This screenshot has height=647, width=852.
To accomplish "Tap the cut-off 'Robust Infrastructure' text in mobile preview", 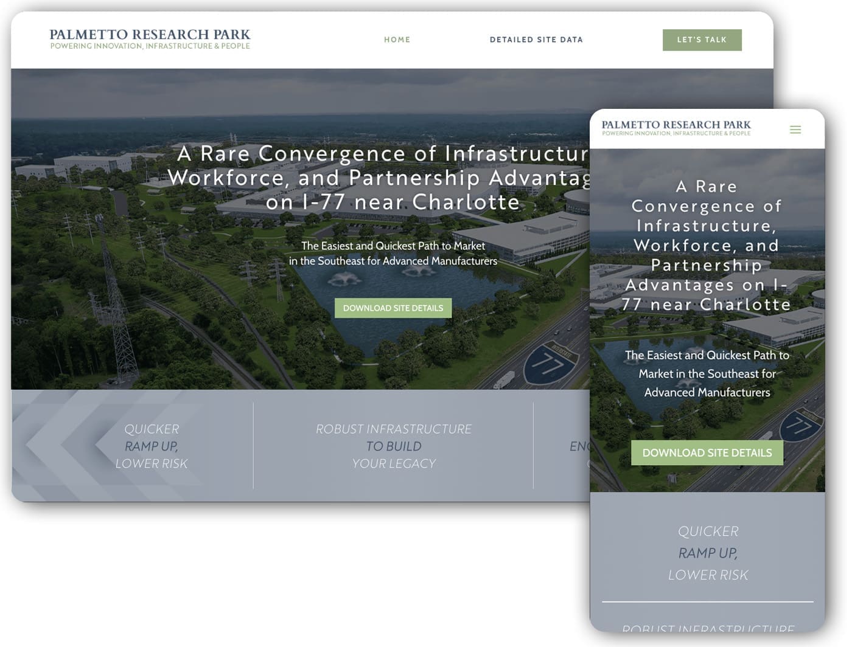I will point(708,628).
